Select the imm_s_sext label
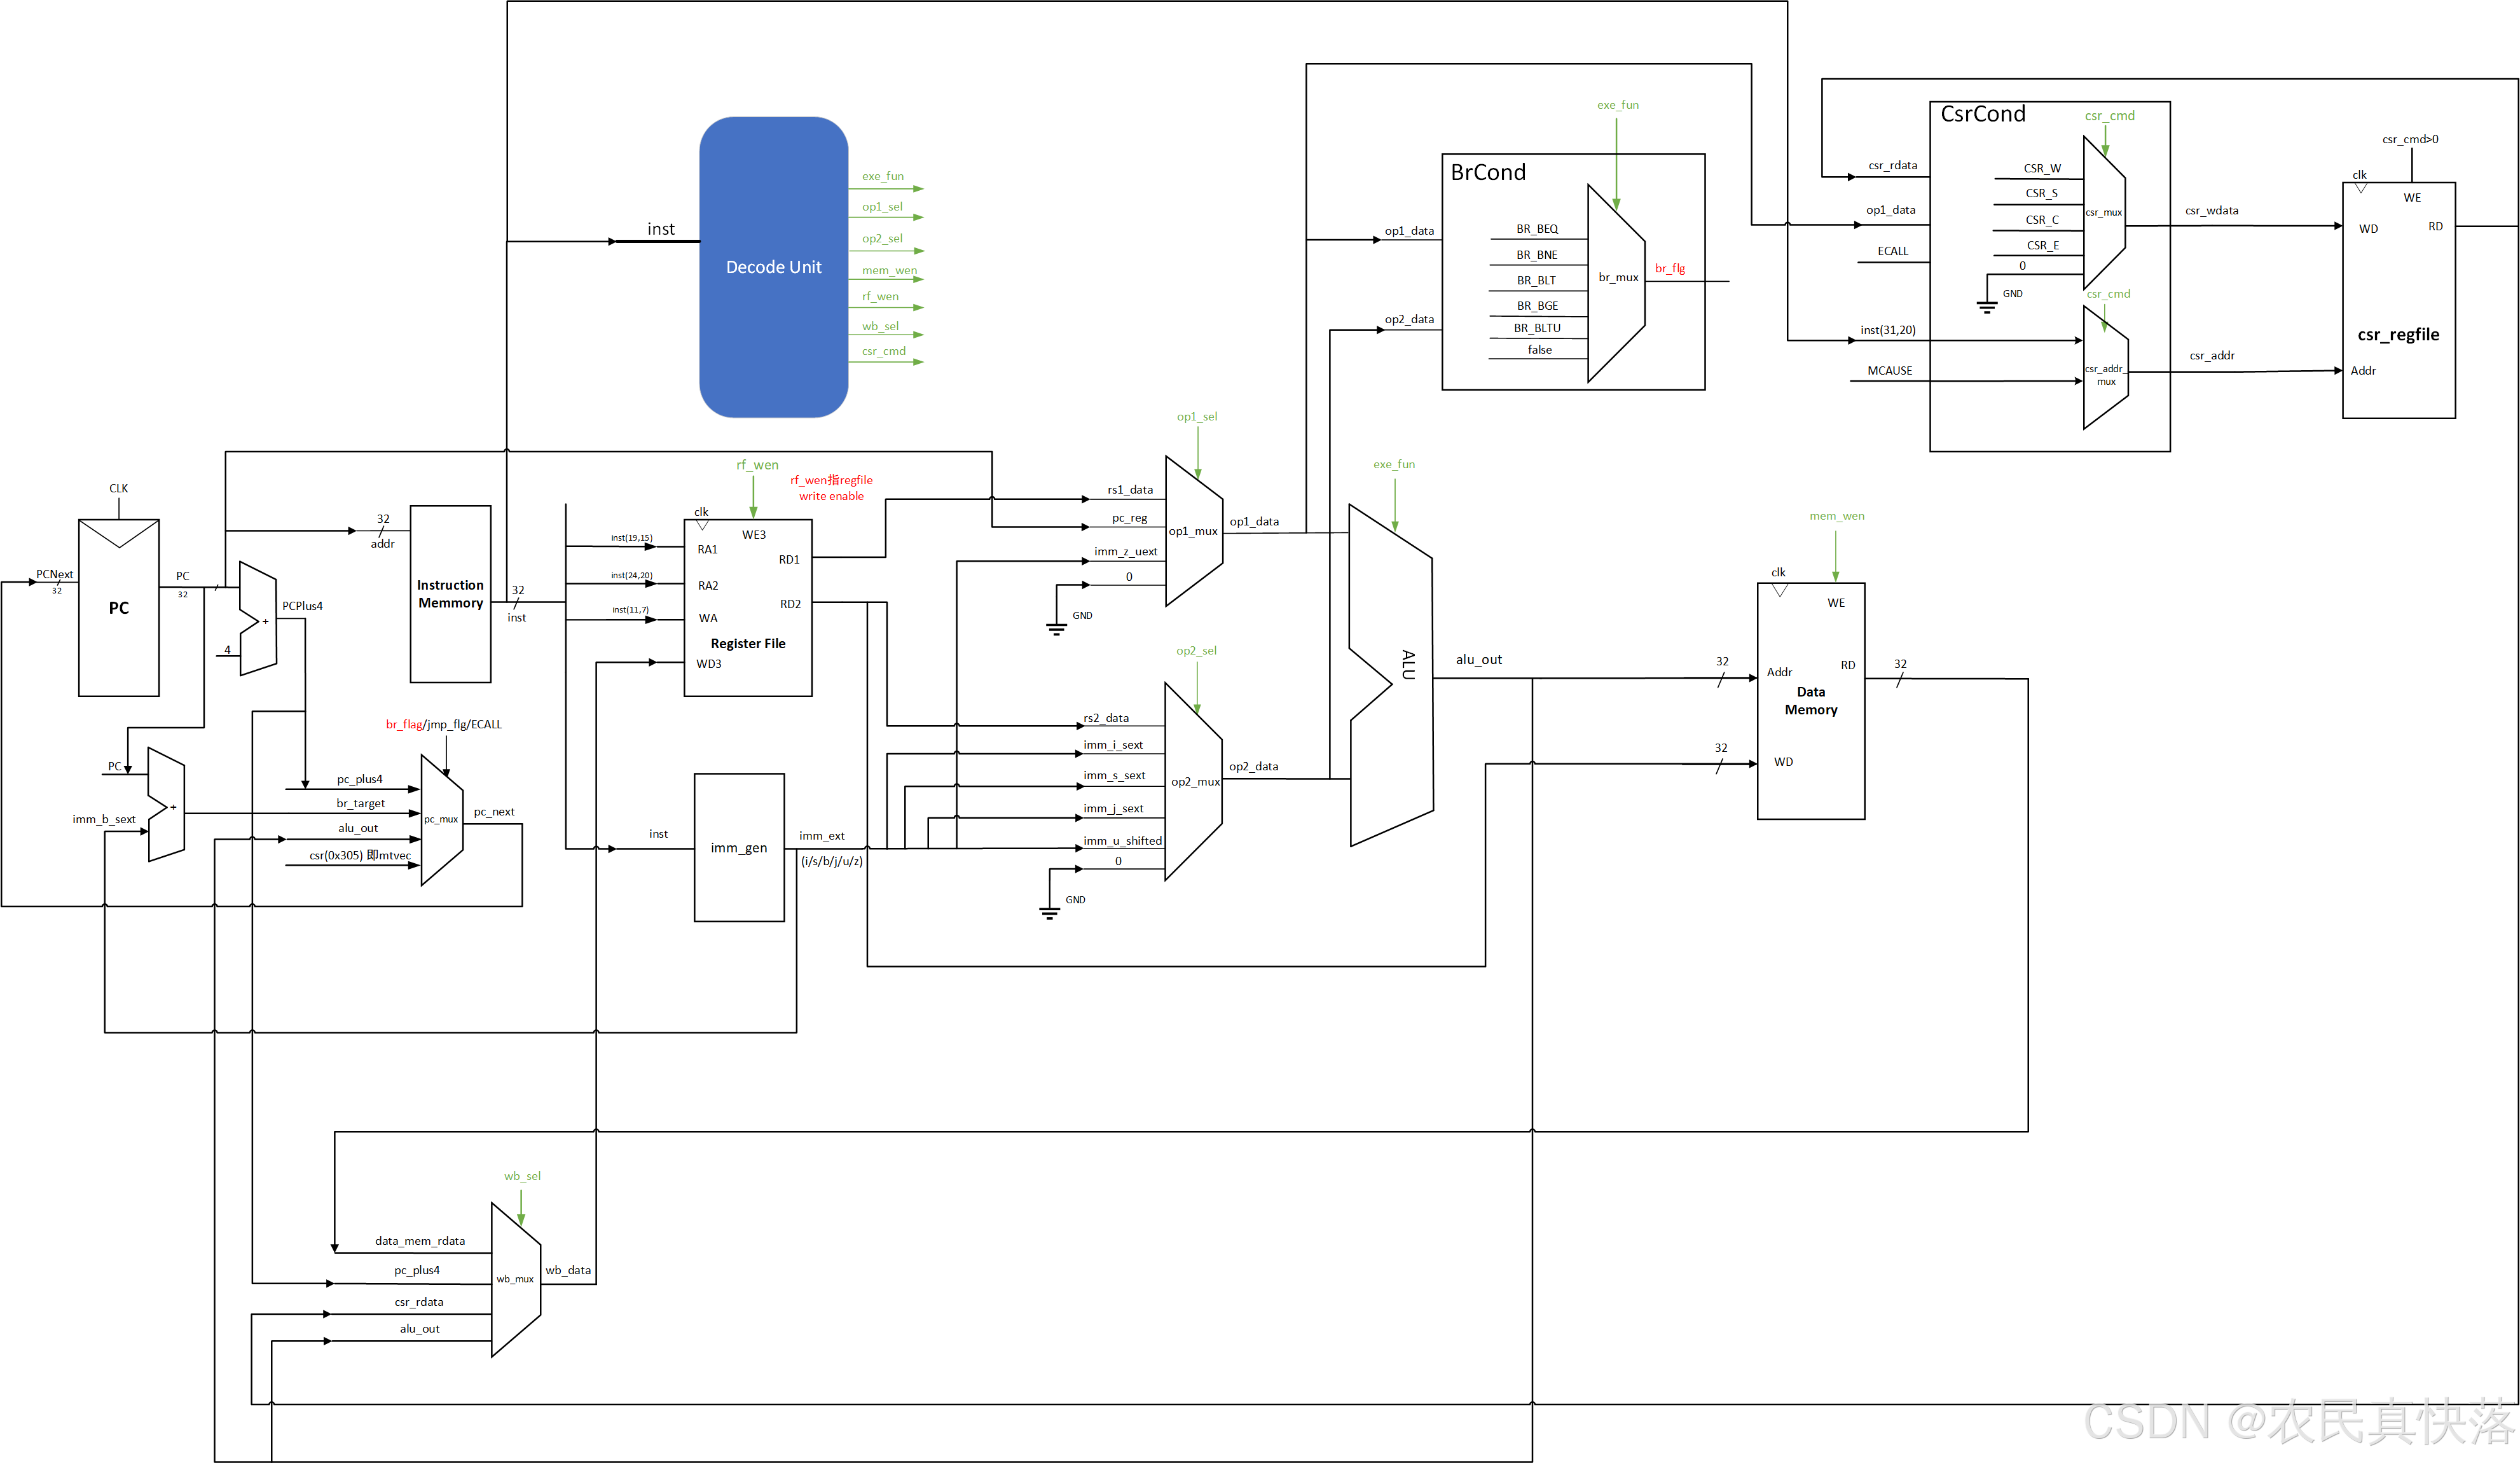The image size is (2520, 1463). (x=1114, y=775)
